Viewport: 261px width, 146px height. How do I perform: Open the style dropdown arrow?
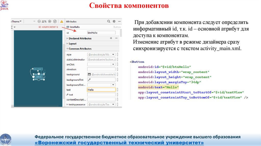pos(113,54)
